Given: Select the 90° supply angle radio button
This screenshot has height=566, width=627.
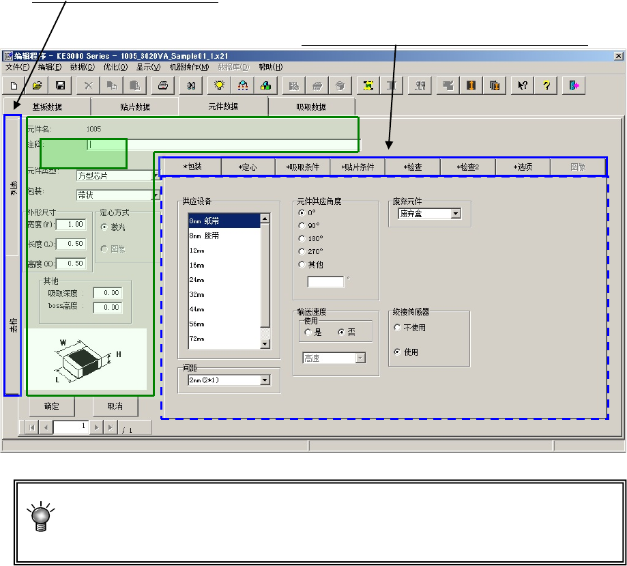Looking at the screenshot, I should pyautogui.click(x=303, y=225).
